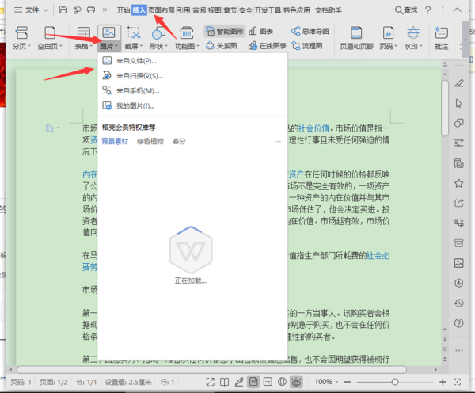Image resolution: width=475 pixels, height=393 pixels.
Task: Open the 文件 menu
Action: [x=31, y=10]
